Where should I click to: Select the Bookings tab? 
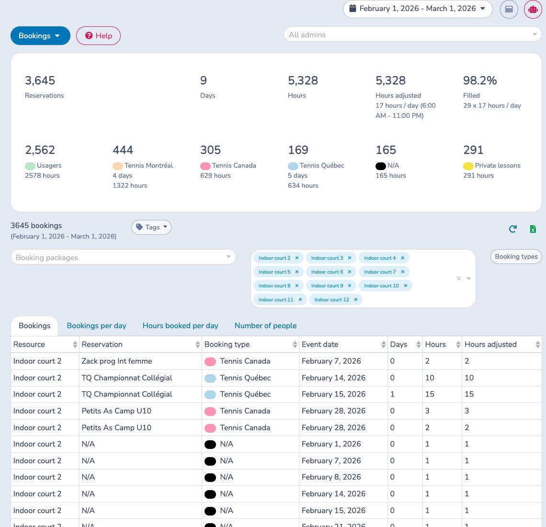34,326
